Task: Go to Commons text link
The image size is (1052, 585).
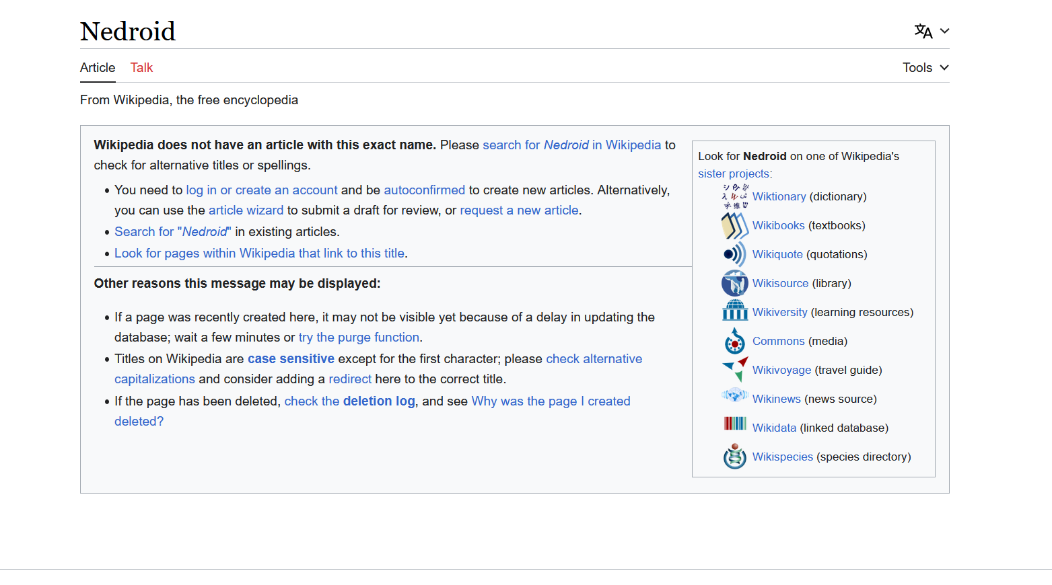Action: pos(778,341)
